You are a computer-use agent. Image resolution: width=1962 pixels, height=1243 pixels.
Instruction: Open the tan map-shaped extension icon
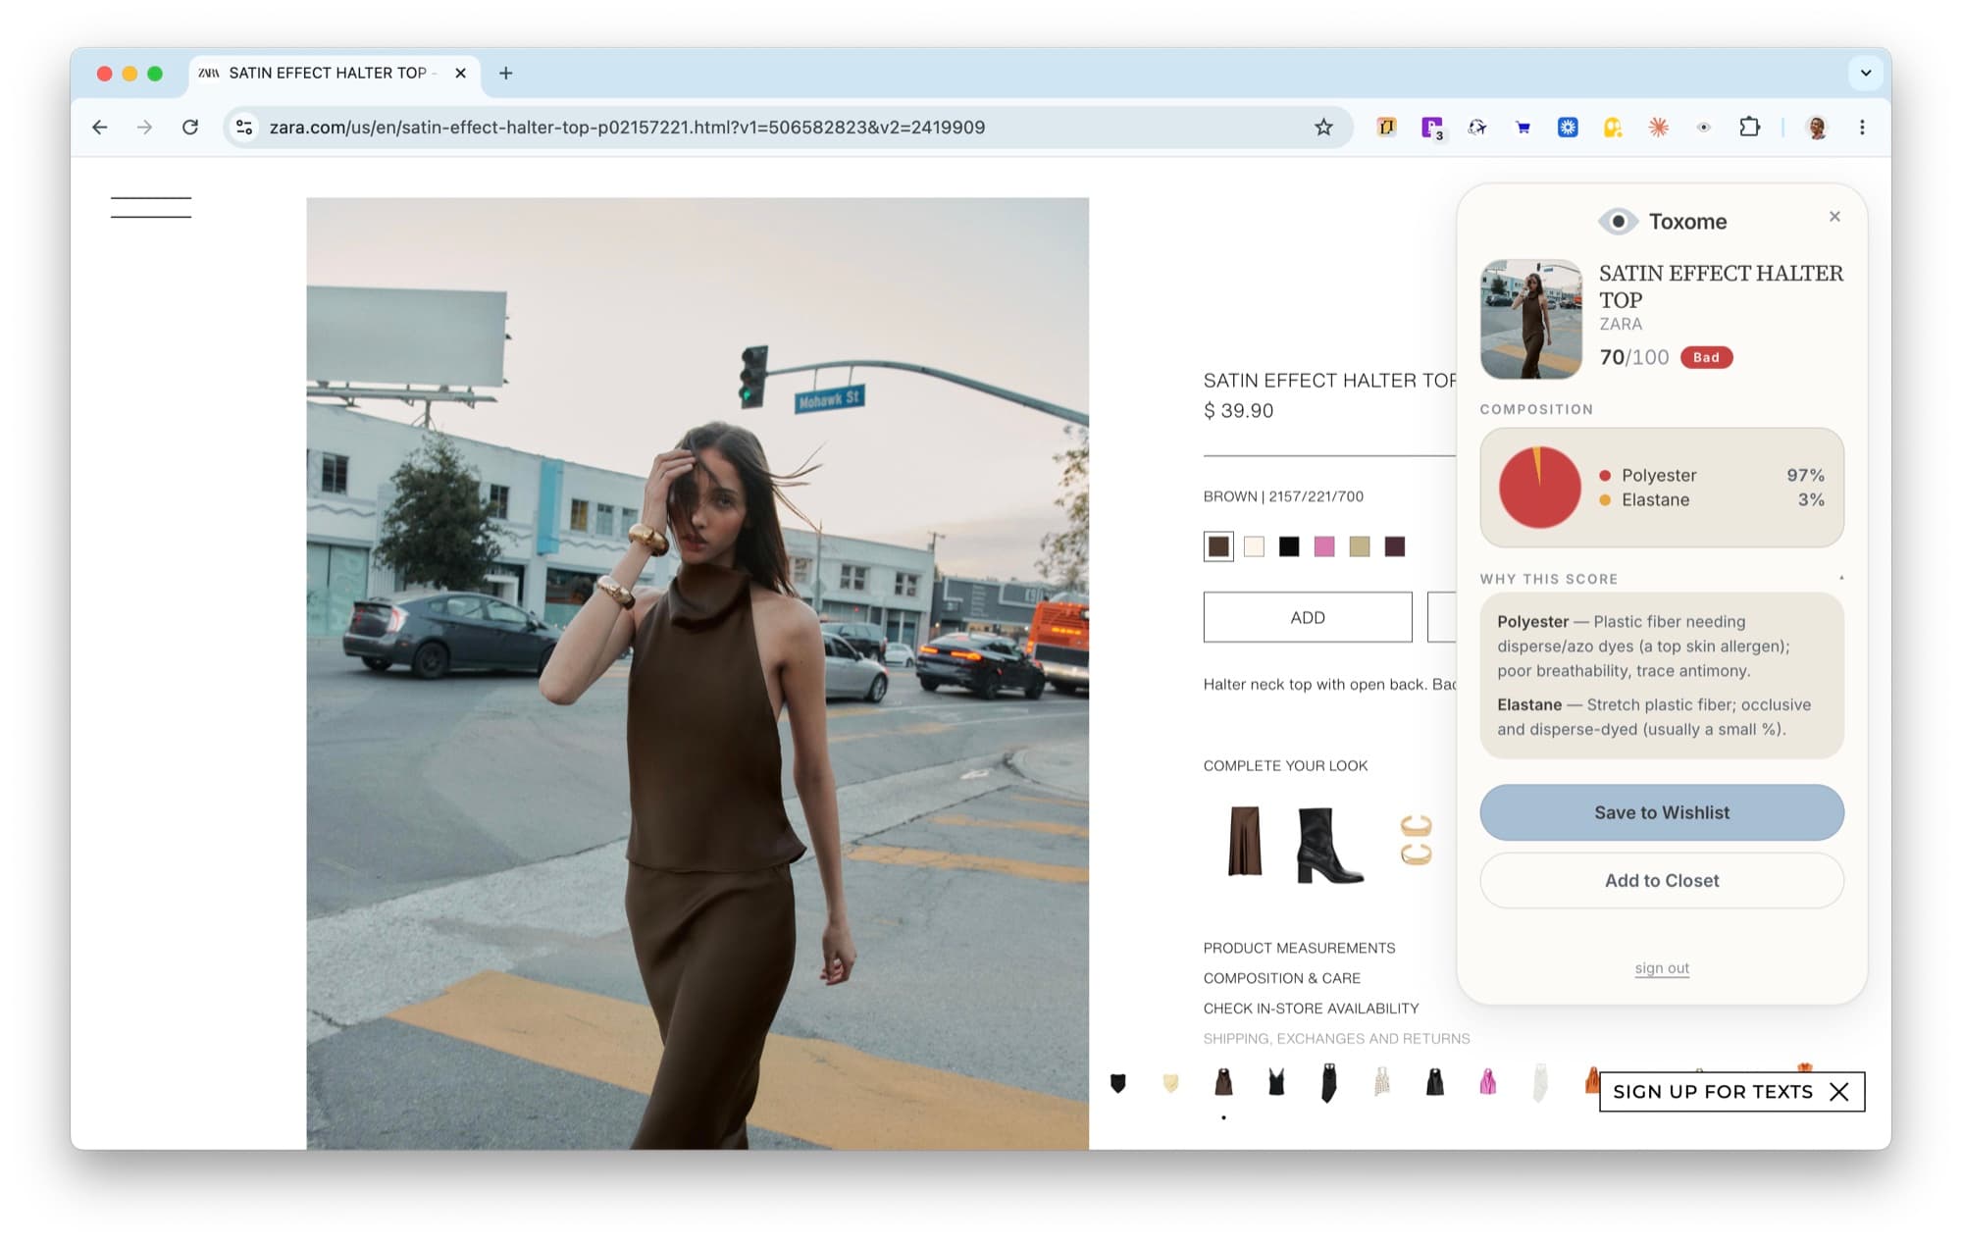pyautogui.click(x=1386, y=127)
